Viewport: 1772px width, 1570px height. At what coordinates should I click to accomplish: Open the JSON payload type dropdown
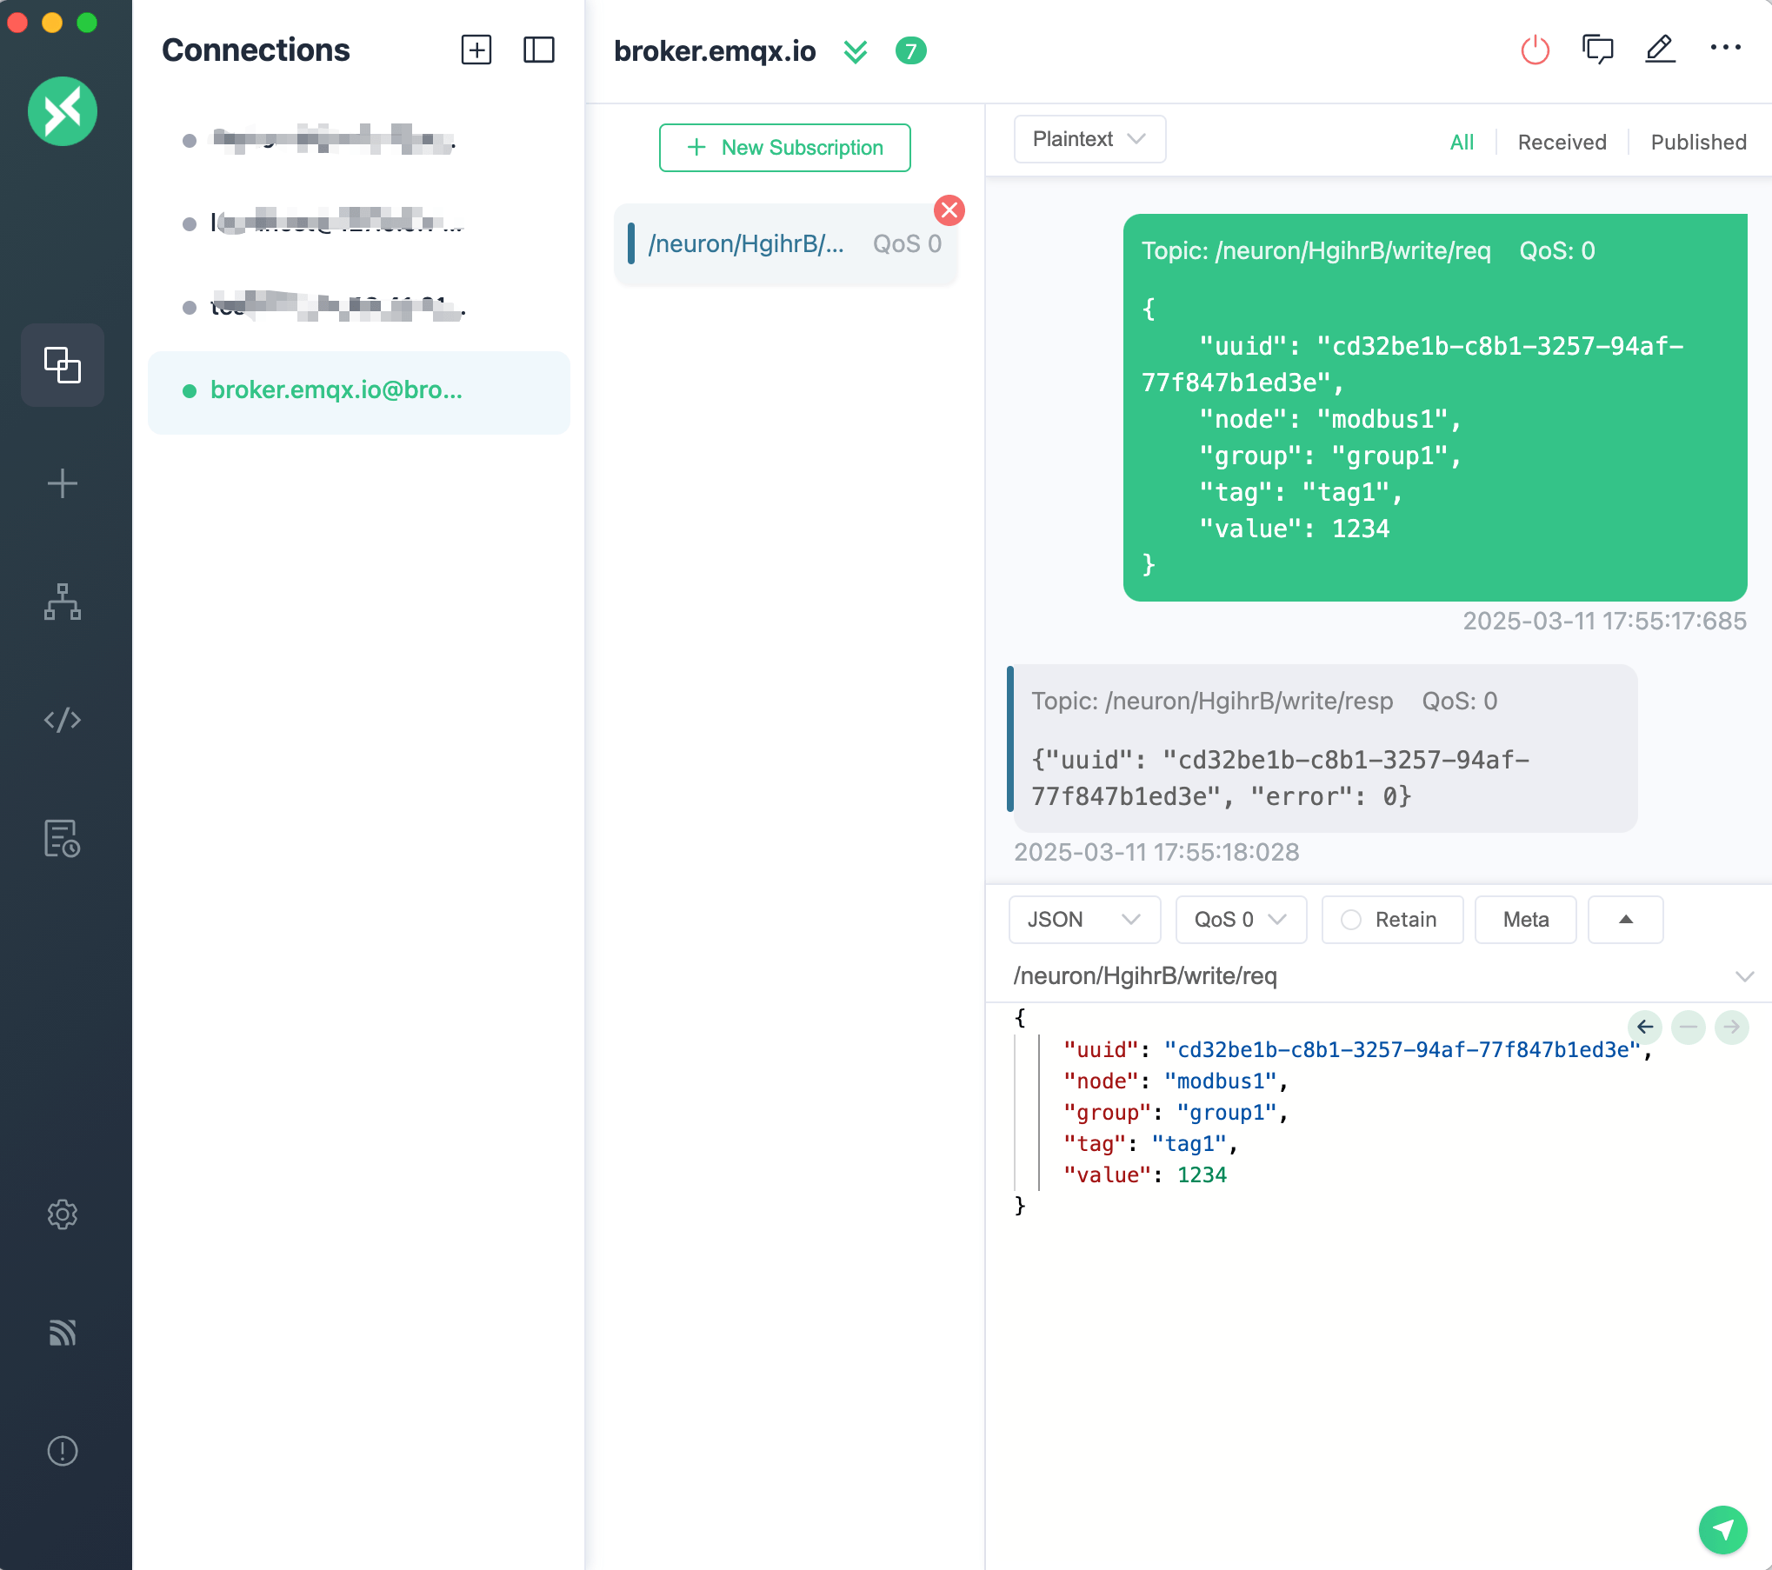click(x=1083, y=920)
